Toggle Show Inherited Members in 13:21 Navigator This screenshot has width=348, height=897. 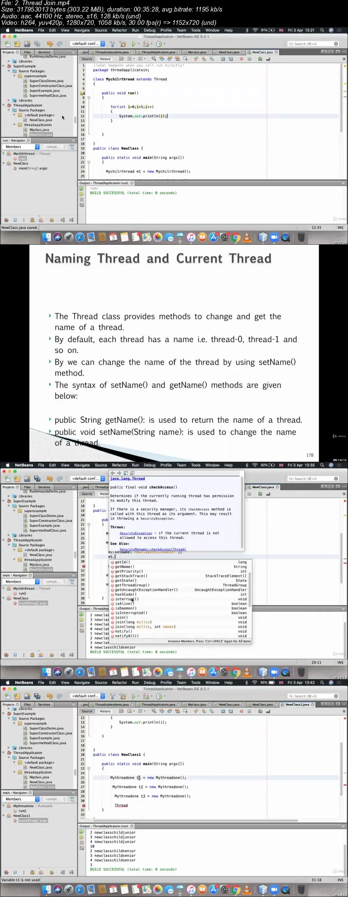pos(6,220)
